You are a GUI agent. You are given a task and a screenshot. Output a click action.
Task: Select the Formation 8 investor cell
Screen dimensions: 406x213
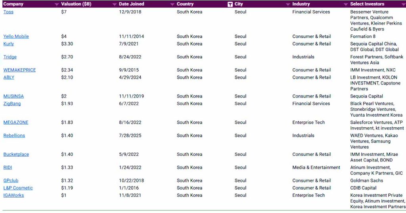[362, 36]
